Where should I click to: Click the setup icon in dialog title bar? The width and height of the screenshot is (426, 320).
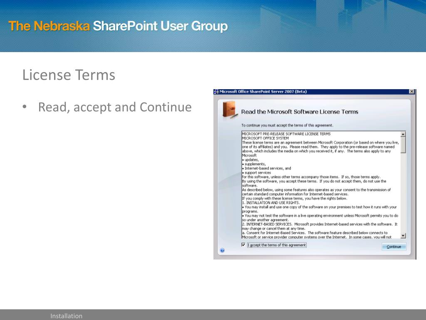point(216,92)
